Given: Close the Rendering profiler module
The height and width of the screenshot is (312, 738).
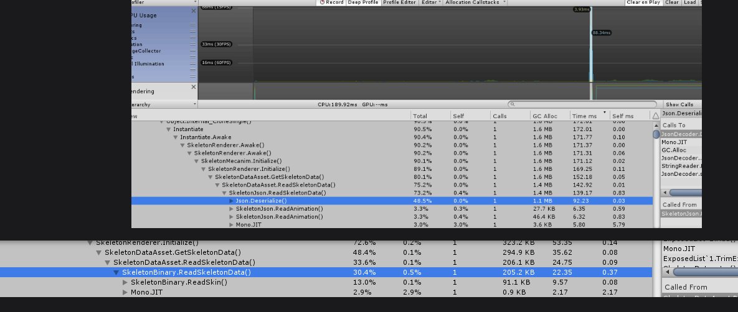Looking at the screenshot, I should pyautogui.click(x=193, y=87).
